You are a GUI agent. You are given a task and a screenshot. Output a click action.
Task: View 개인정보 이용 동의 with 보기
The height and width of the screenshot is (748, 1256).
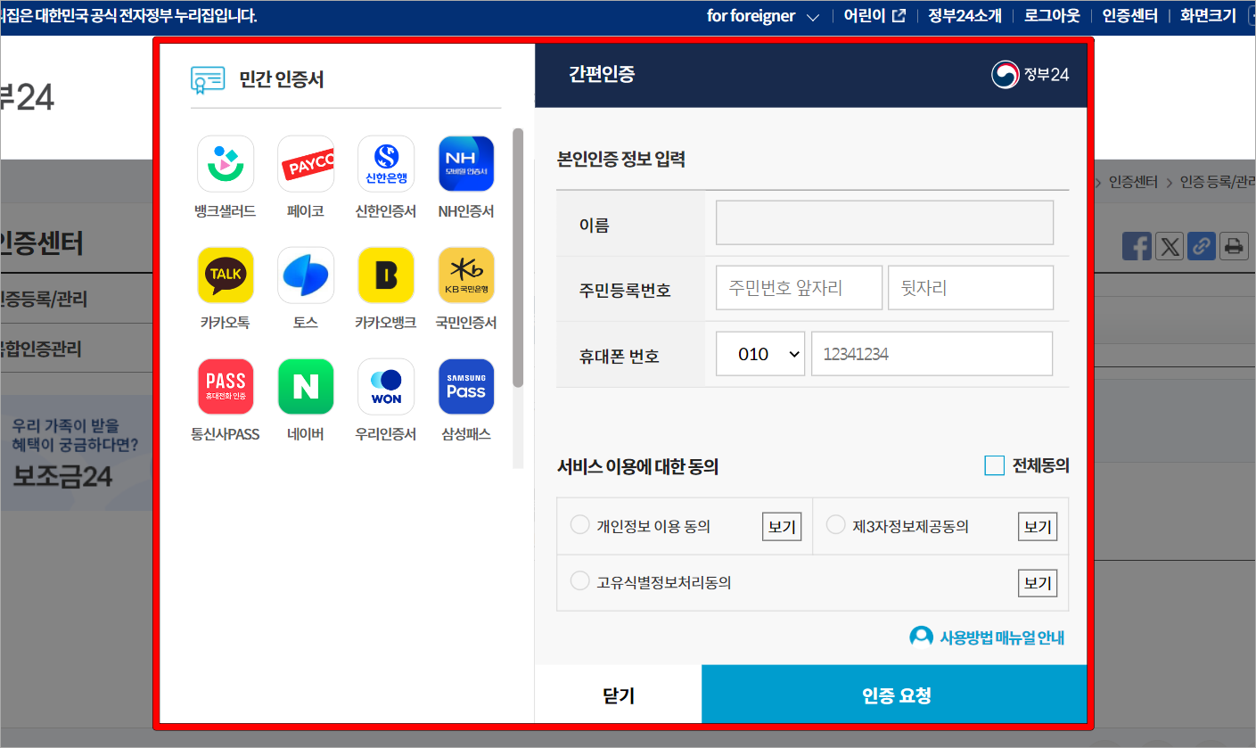pos(782,526)
